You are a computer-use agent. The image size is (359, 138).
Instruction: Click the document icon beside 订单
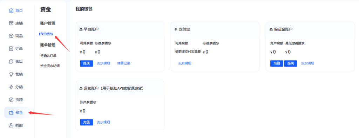[11, 49]
